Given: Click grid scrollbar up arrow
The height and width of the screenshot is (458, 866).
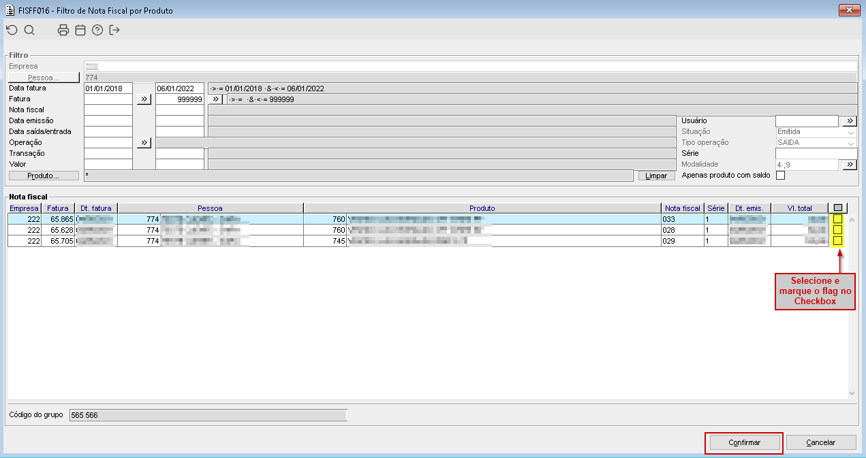Looking at the screenshot, I should [851, 220].
